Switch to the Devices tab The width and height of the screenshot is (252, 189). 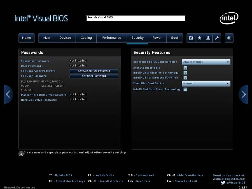66,38
